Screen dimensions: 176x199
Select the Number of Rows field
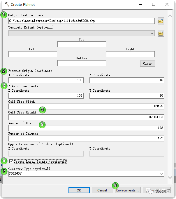pos(86,128)
